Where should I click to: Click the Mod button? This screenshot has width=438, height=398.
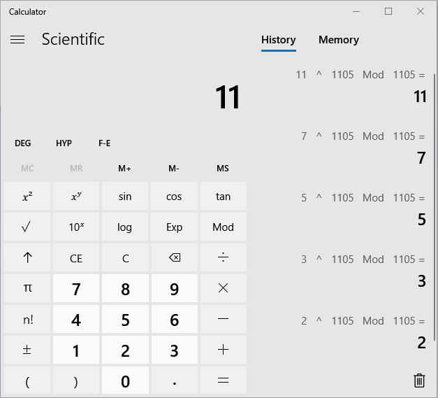point(223,227)
